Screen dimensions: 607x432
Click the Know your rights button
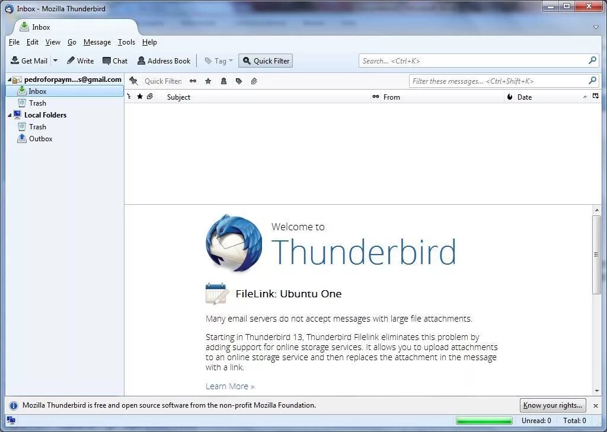(552, 405)
